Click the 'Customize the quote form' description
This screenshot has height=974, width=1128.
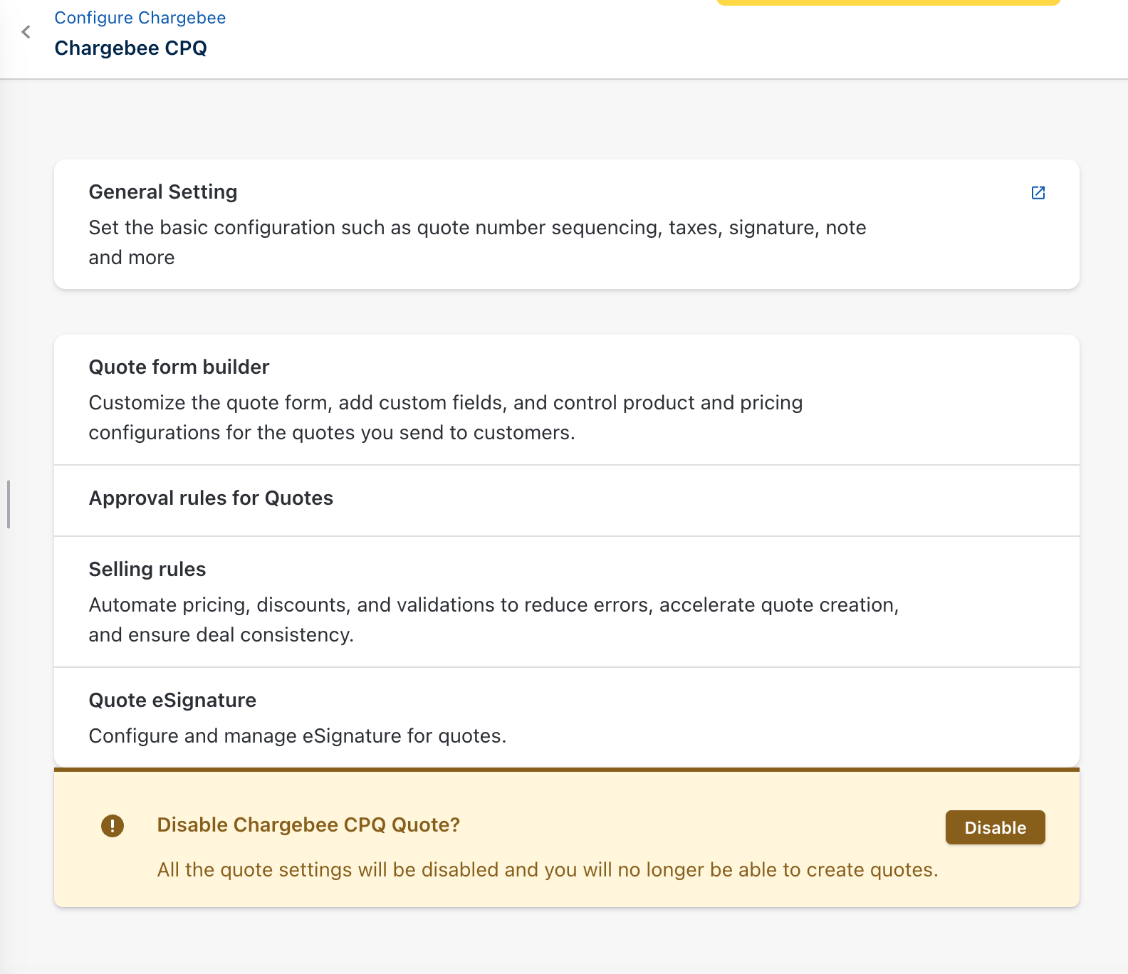[446, 417]
